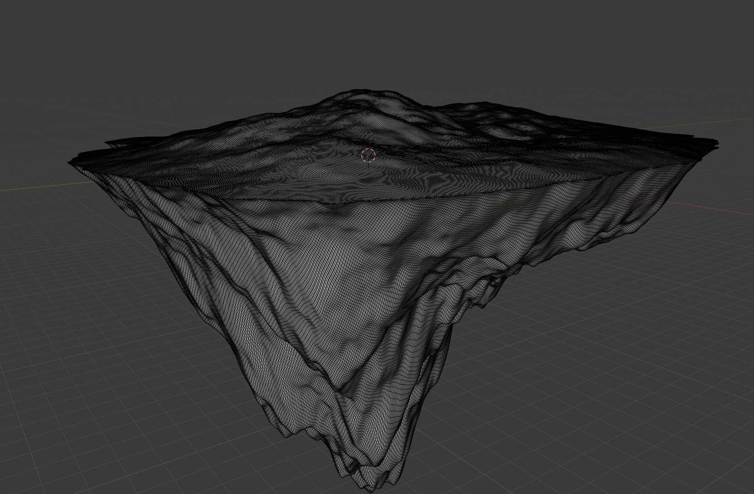Click the 3D cursor on the terrain
Image resolution: width=754 pixels, height=494 pixels.
pyautogui.click(x=369, y=155)
